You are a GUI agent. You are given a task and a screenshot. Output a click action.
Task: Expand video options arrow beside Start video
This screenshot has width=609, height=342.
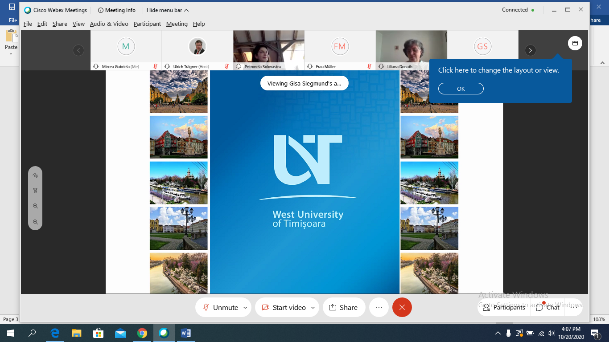(x=313, y=307)
